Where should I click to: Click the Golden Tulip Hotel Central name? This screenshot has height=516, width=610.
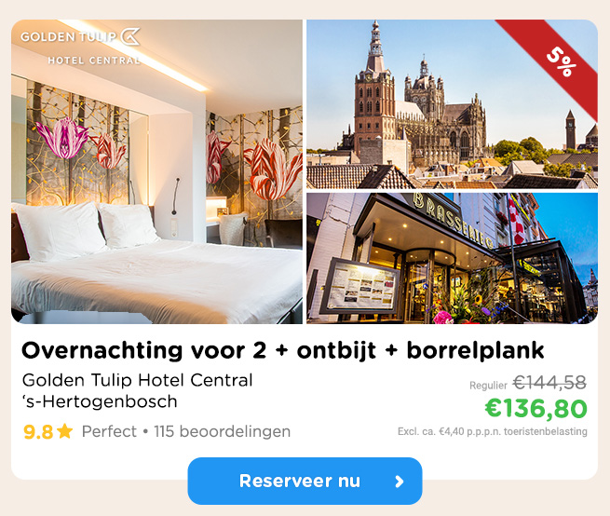tap(137, 380)
